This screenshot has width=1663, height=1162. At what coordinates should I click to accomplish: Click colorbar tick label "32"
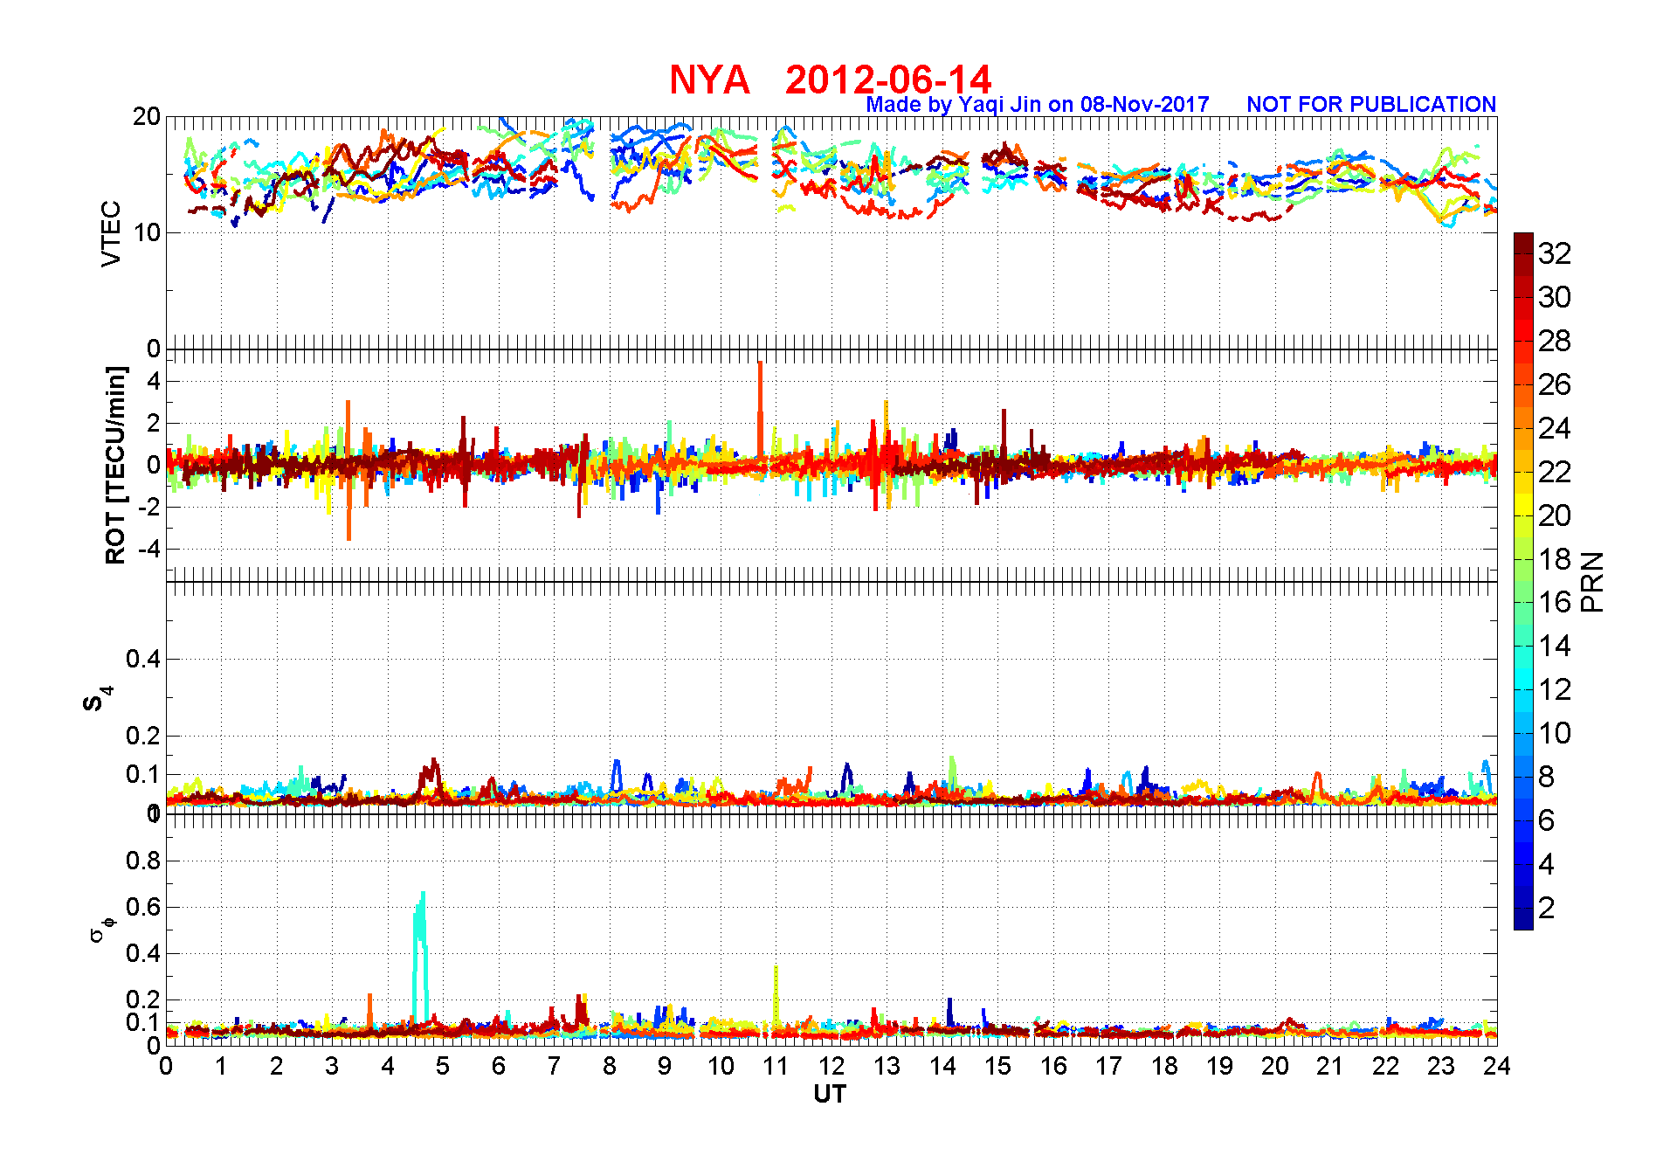[x=1555, y=253]
